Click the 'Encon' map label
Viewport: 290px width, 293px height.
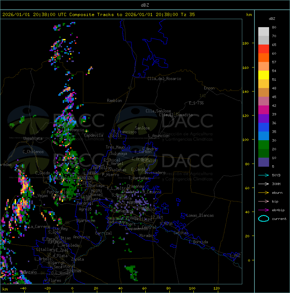coord(209,88)
